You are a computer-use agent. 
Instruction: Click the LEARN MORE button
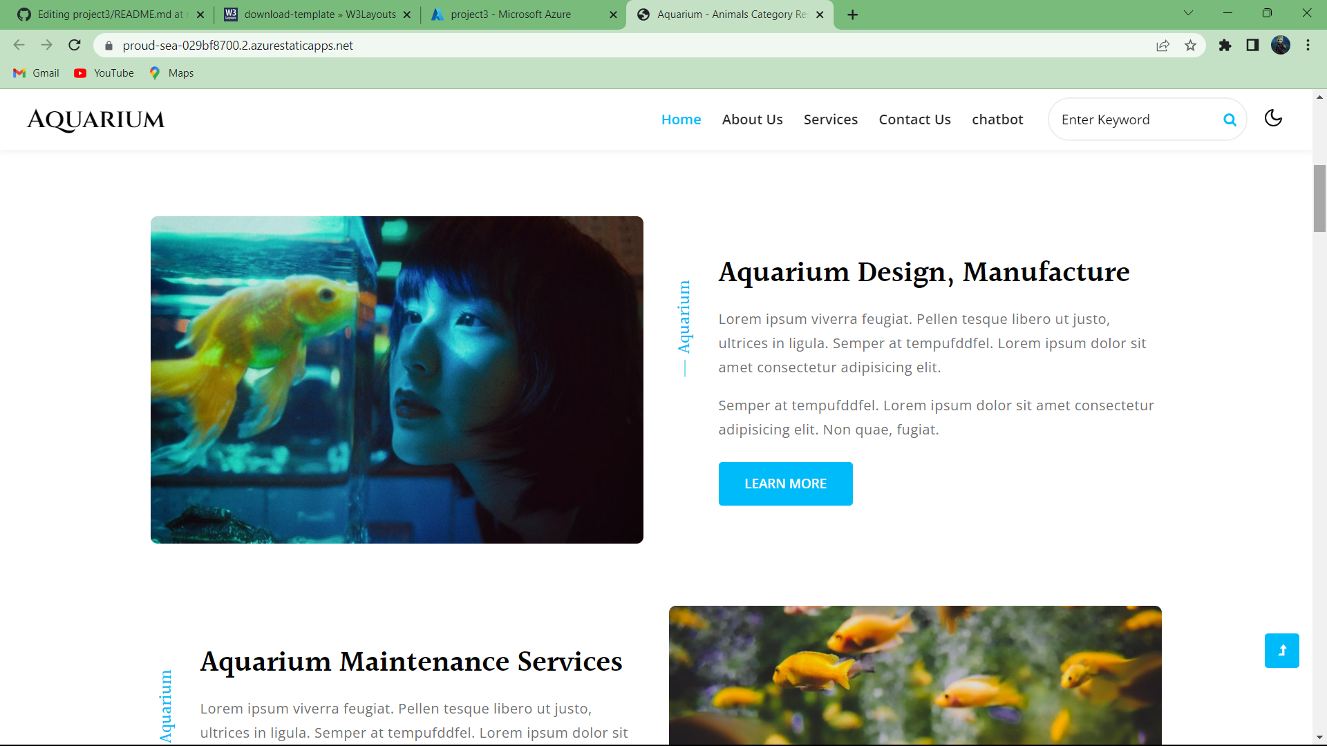click(785, 484)
